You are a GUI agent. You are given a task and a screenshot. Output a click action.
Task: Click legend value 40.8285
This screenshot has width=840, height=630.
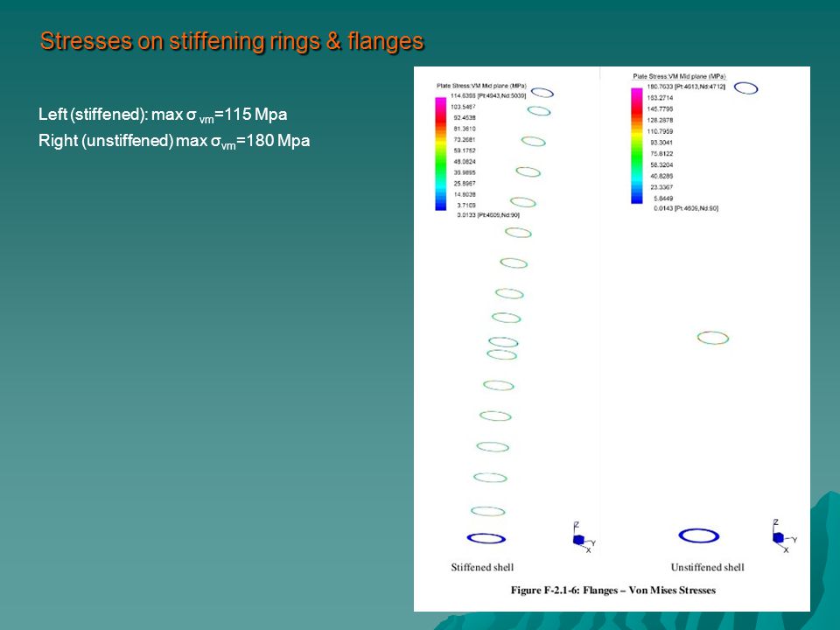(661, 176)
